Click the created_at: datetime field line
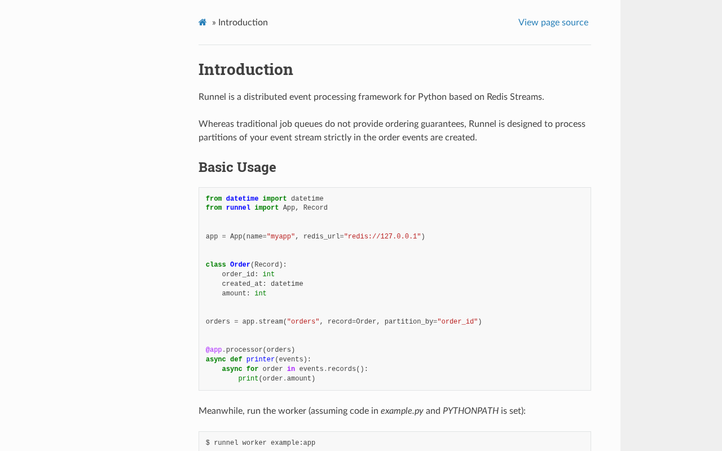The width and height of the screenshot is (722, 451). coord(262,284)
